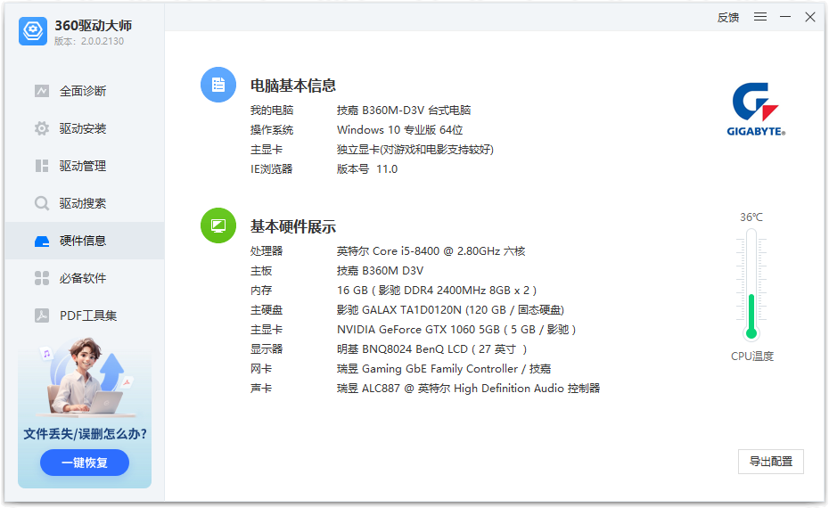Open the 全面诊断 page
Viewport: 829px width, 508px height.
click(x=85, y=91)
